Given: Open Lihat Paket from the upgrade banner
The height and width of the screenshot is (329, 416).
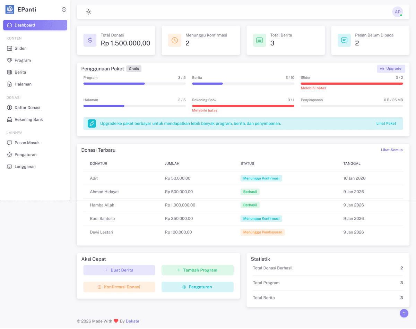Looking at the screenshot, I should tap(386, 123).
